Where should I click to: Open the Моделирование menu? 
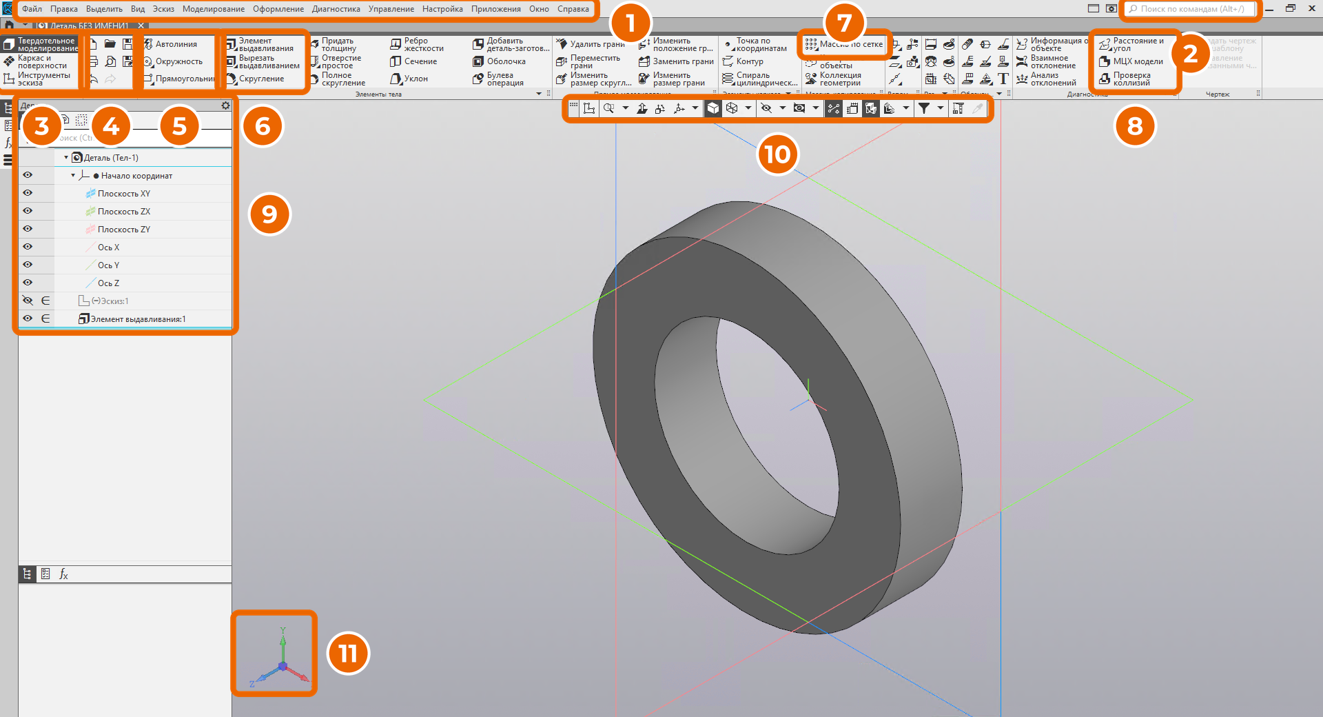click(x=214, y=9)
